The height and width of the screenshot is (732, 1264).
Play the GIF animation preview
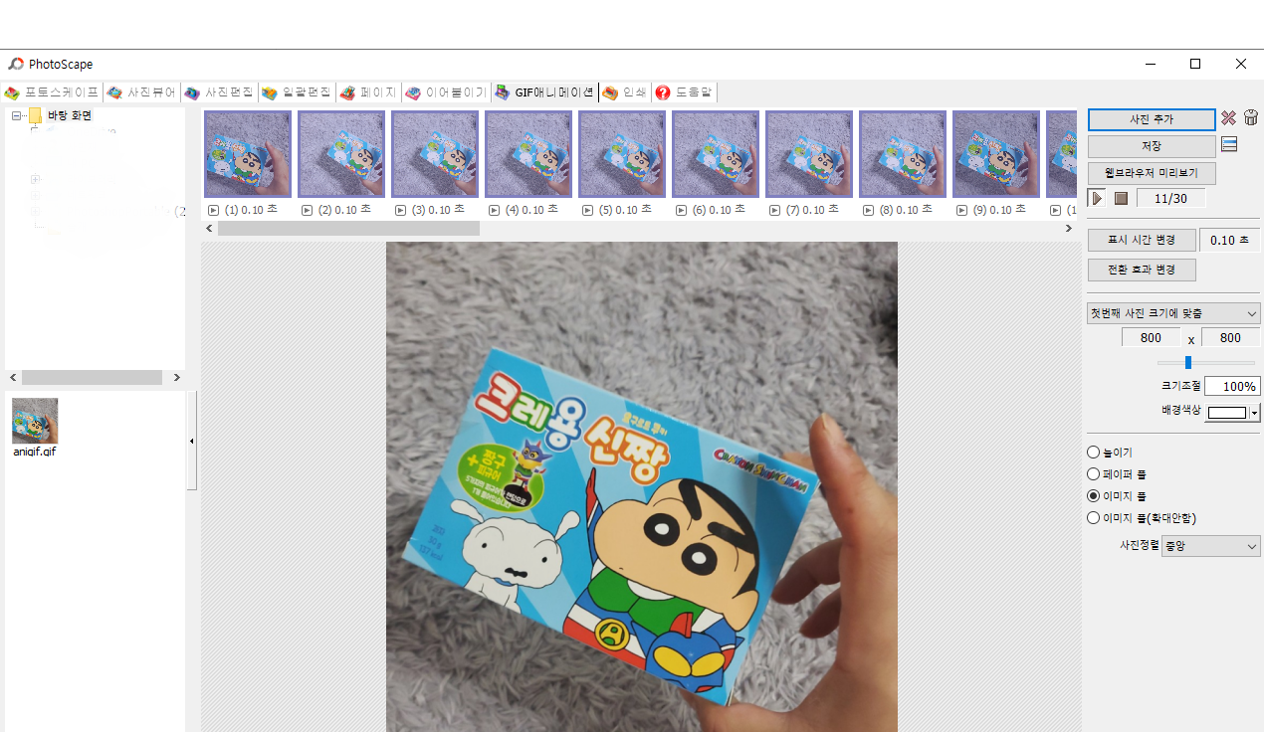(x=1097, y=198)
